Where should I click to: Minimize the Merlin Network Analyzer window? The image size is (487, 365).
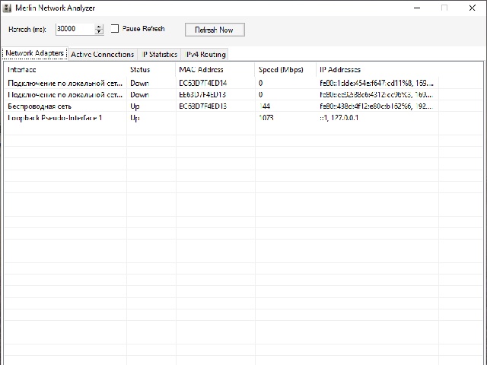point(417,8)
